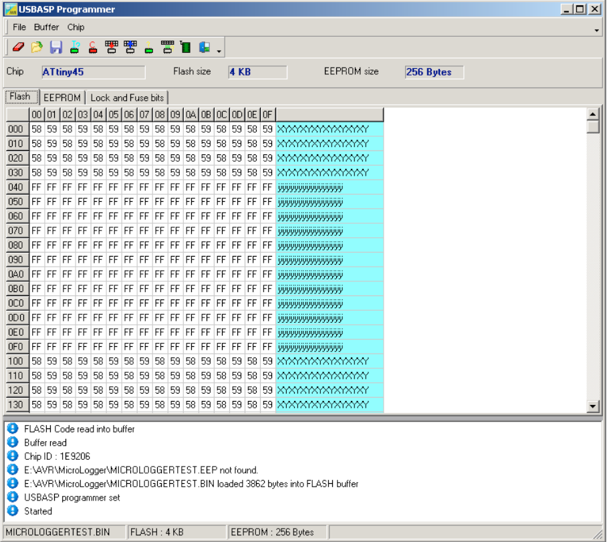
Task: Open the Chip menu
Action: [76, 27]
